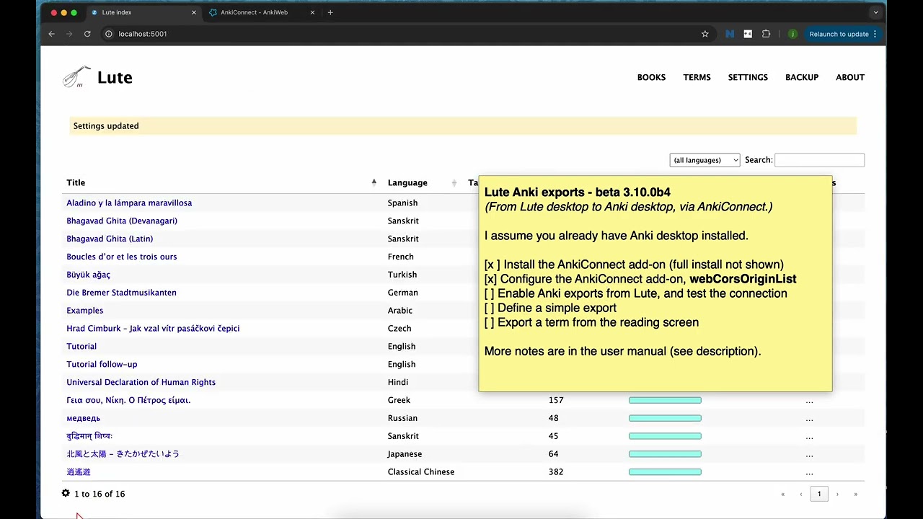923x519 pixels.
Task: Open book 'Boucles d'or et les trois ours'
Action: 122,257
